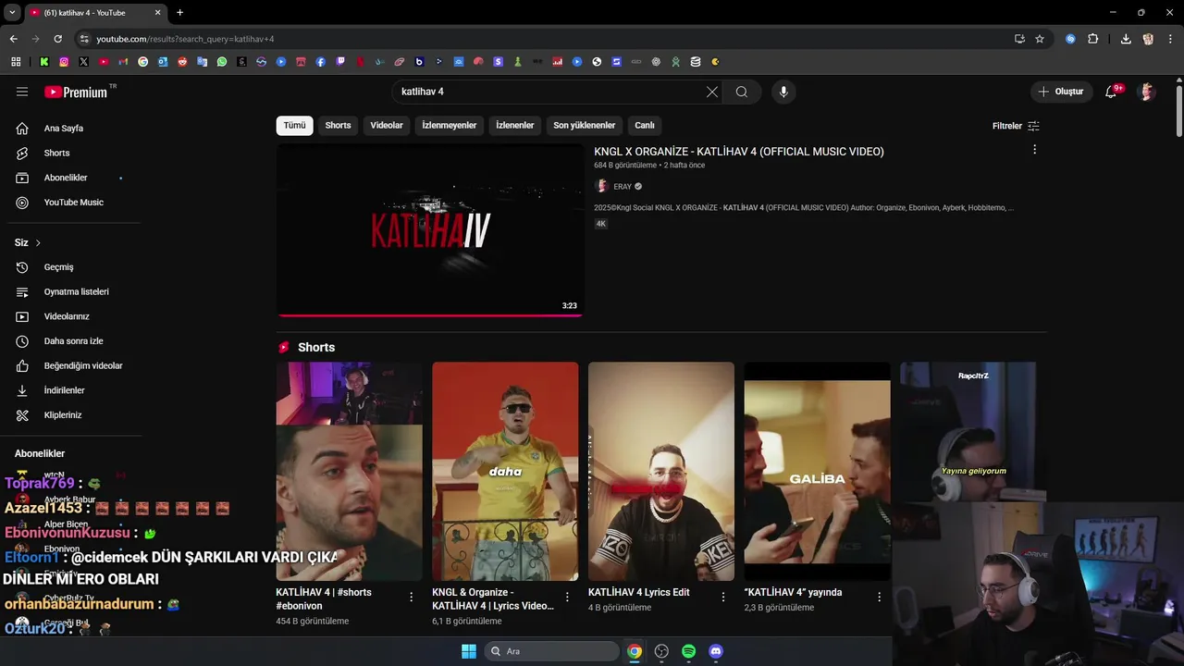1184x666 pixels.
Task: Open the ERAY channel link
Action: pos(623,187)
